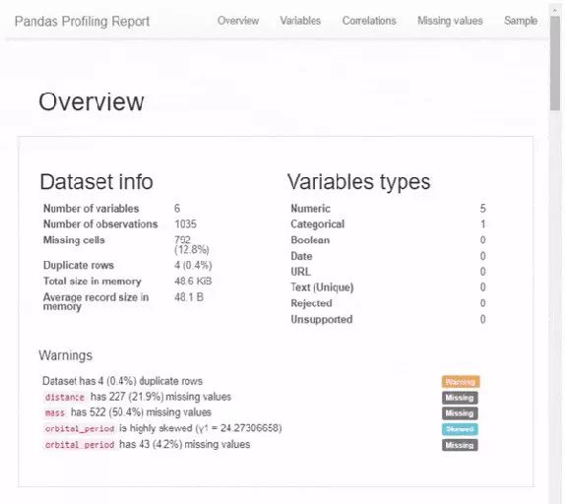The height and width of the screenshot is (504, 565).
Task: Click the Dataset info heading
Action: [x=96, y=181]
